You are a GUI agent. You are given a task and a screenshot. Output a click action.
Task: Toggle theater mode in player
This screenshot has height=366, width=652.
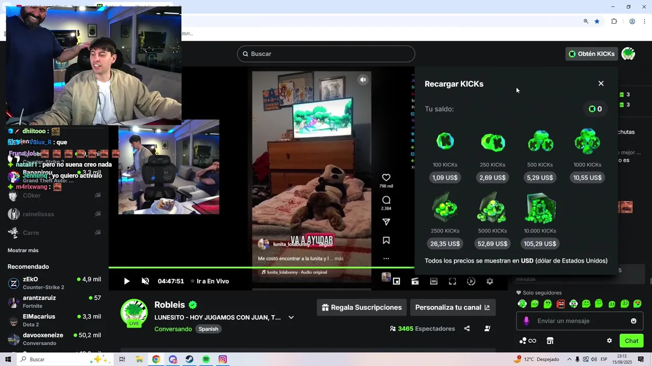pos(433,281)
